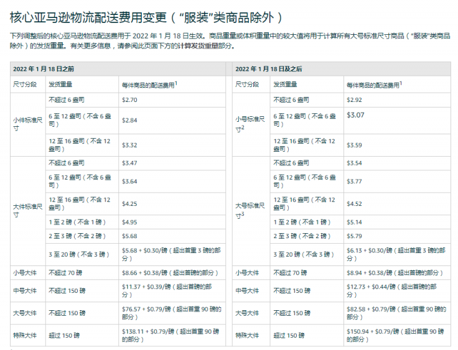Select the $138.11 + $0.79/磅 fee cell
Viewport: 458px width, 350px height.
point(171,336)
